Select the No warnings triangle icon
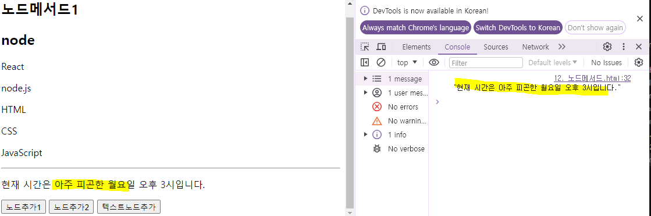Screen dimensions: 651x216 point(377,121)
